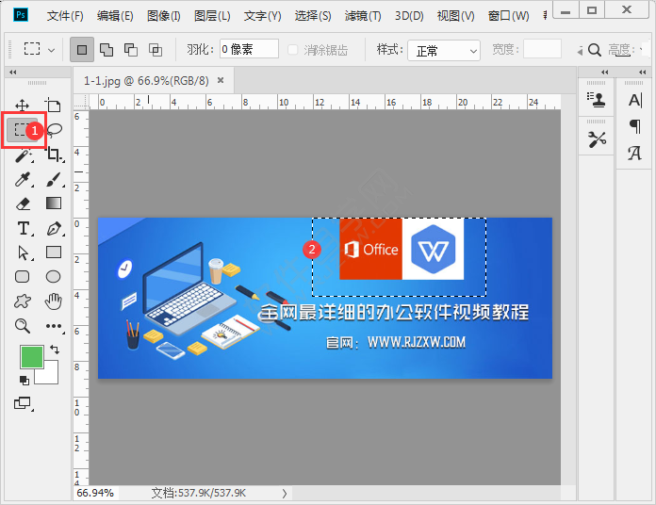Open the Clone Source panel icon

pos(597,100)
